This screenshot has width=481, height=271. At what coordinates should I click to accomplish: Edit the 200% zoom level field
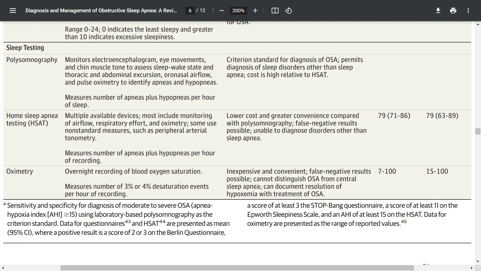coord(238,11)
